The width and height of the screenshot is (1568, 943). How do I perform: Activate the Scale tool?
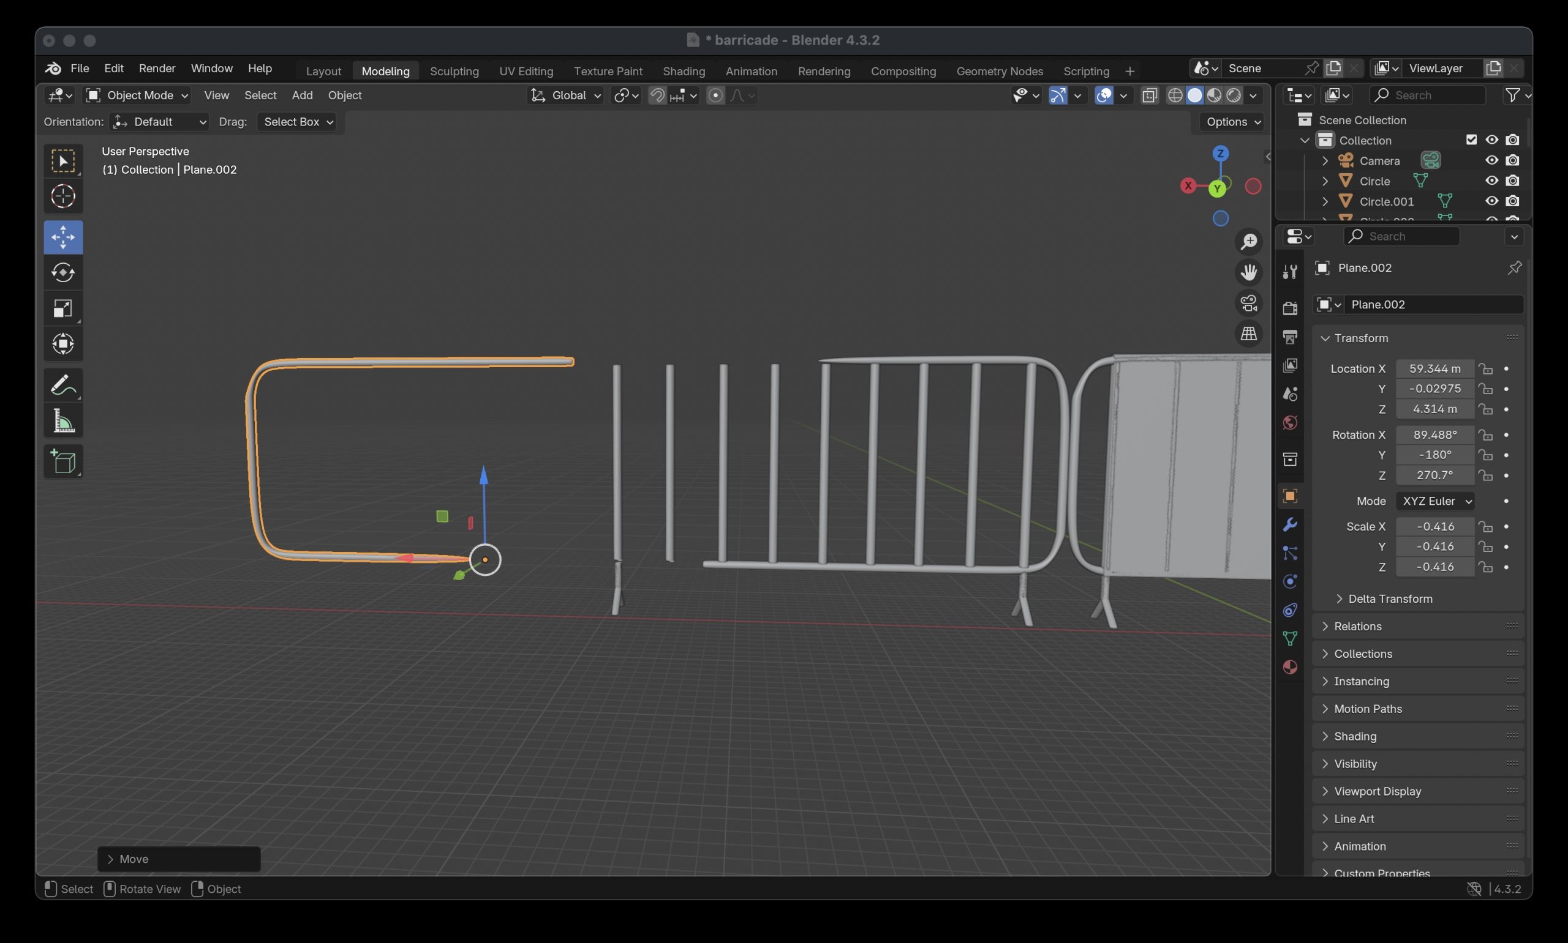[x=63, y=308]
